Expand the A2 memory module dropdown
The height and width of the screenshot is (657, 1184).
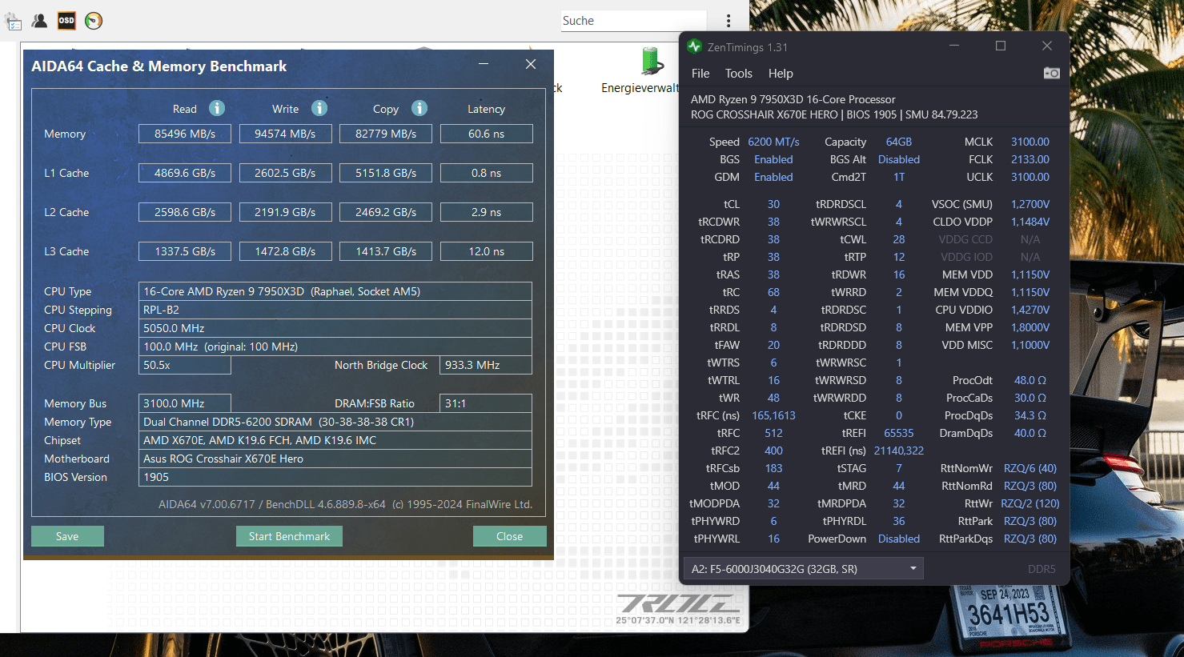pyautogui.click(x=804, y=569)
